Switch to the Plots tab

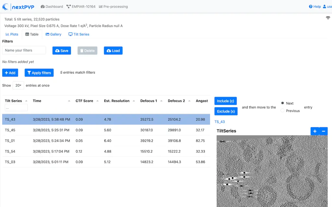tap(12, 34)
